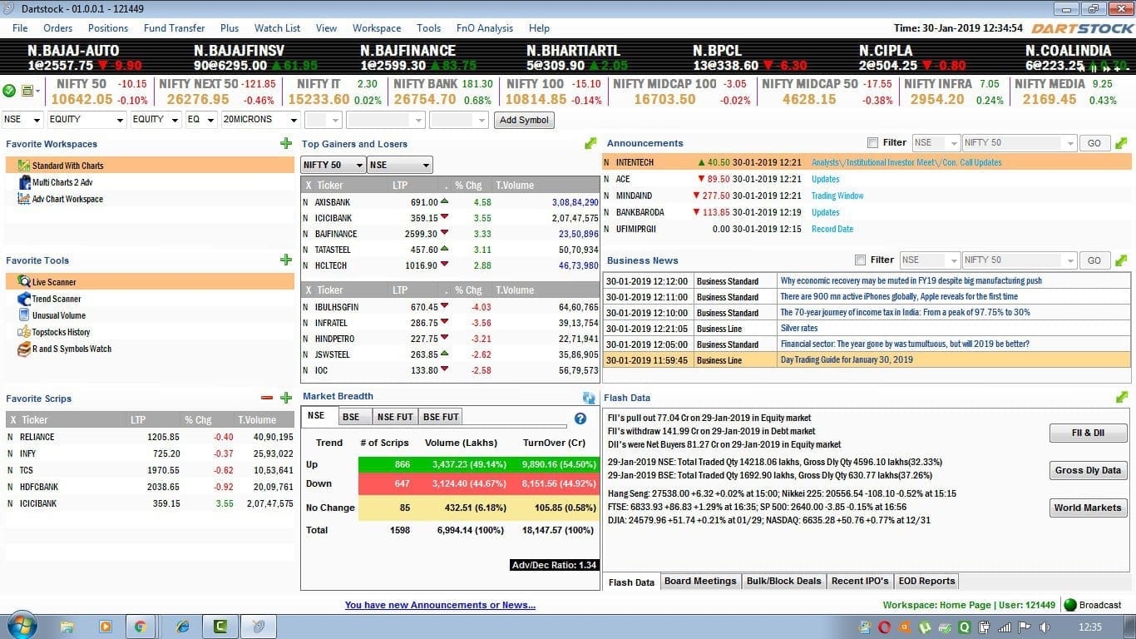Viewport: 1136px width, 639px height.
Task: Open the second EQUITY dropdown in symbol bar
Action: click(x=156, y=119)
